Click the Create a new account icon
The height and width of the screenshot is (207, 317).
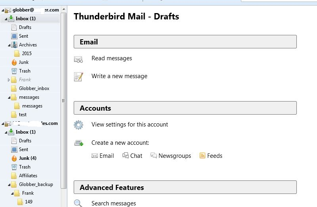coord(78,143)
